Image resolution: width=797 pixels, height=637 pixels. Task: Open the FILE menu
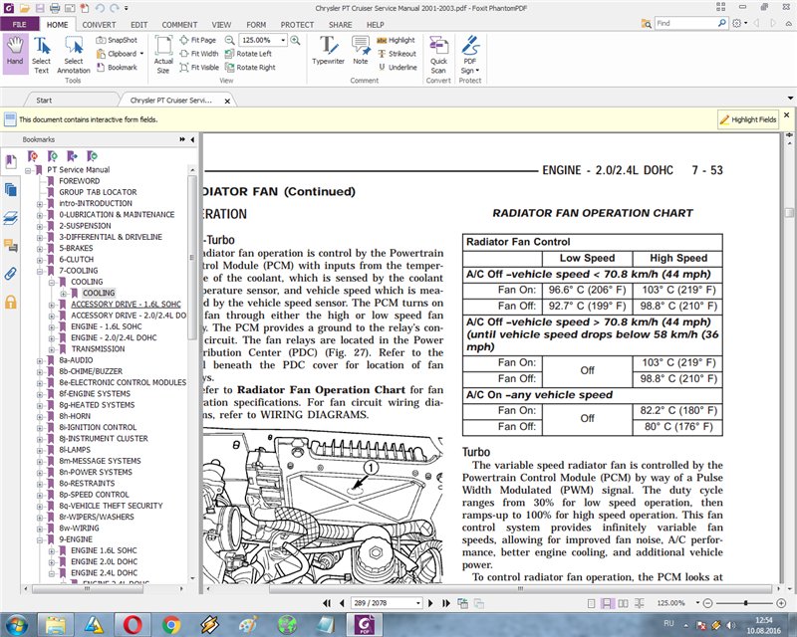(x=19, y=24)
